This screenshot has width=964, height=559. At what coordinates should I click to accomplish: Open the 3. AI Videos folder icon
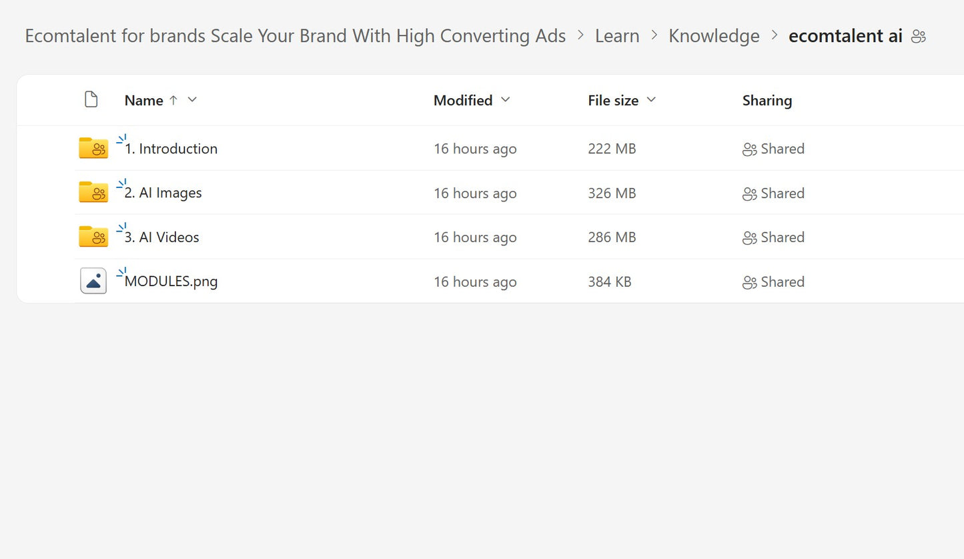click(x=93, y=237)
